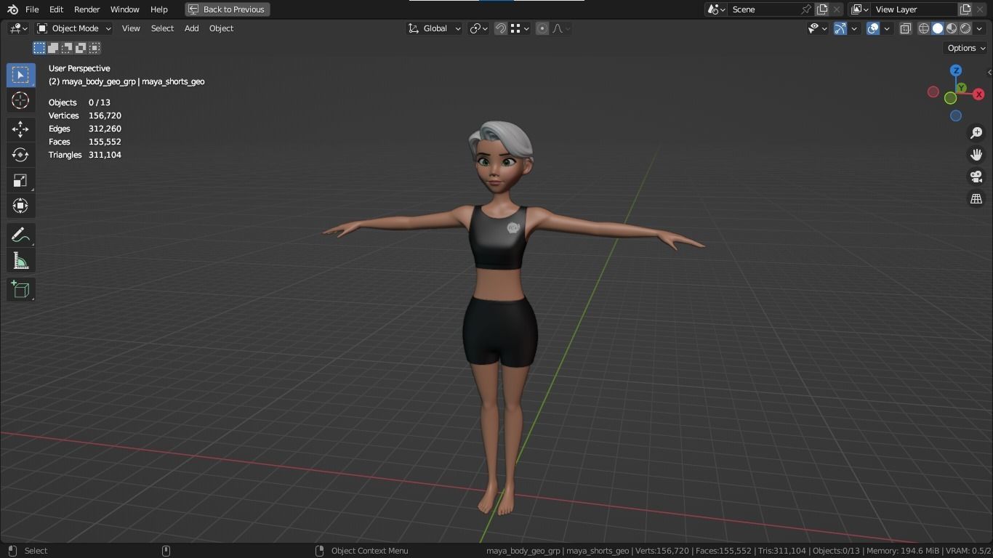
Task: Set selection mode to invert
Action: click(x=81, y=48)
